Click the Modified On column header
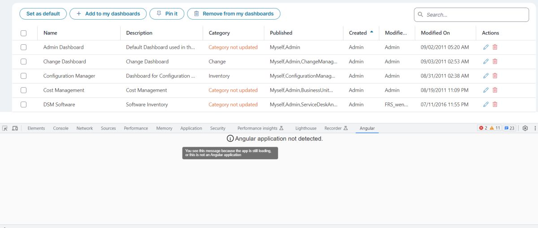 (435, 33)
